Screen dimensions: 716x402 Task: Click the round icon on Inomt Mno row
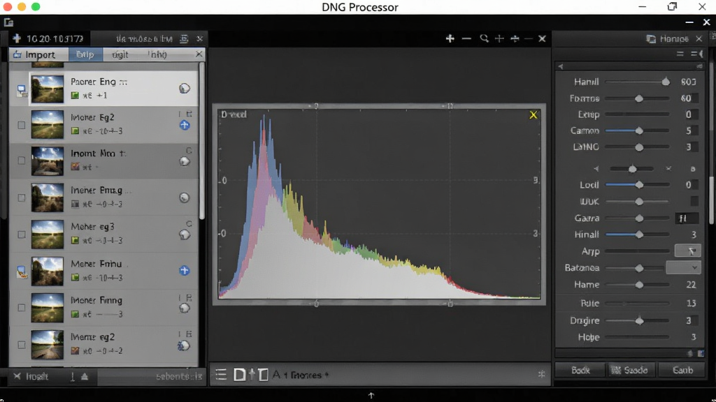click(x=185, y=161)
